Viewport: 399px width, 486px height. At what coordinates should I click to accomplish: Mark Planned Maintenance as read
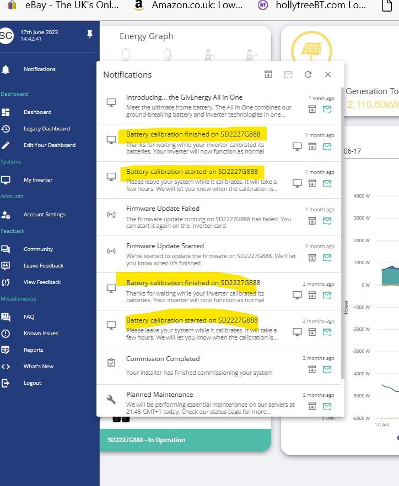pyautogui.click(x=327, y=406)
